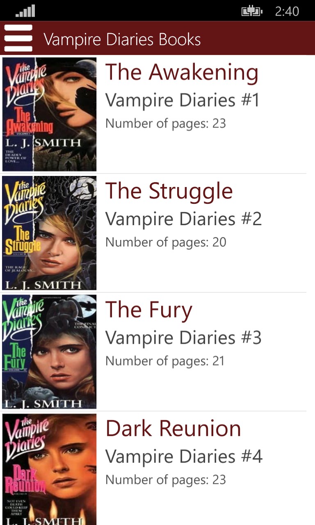Tap the signal strength bars icon
Image resolution: width=315 pixels, height=525 pixels.
[25, 11]
